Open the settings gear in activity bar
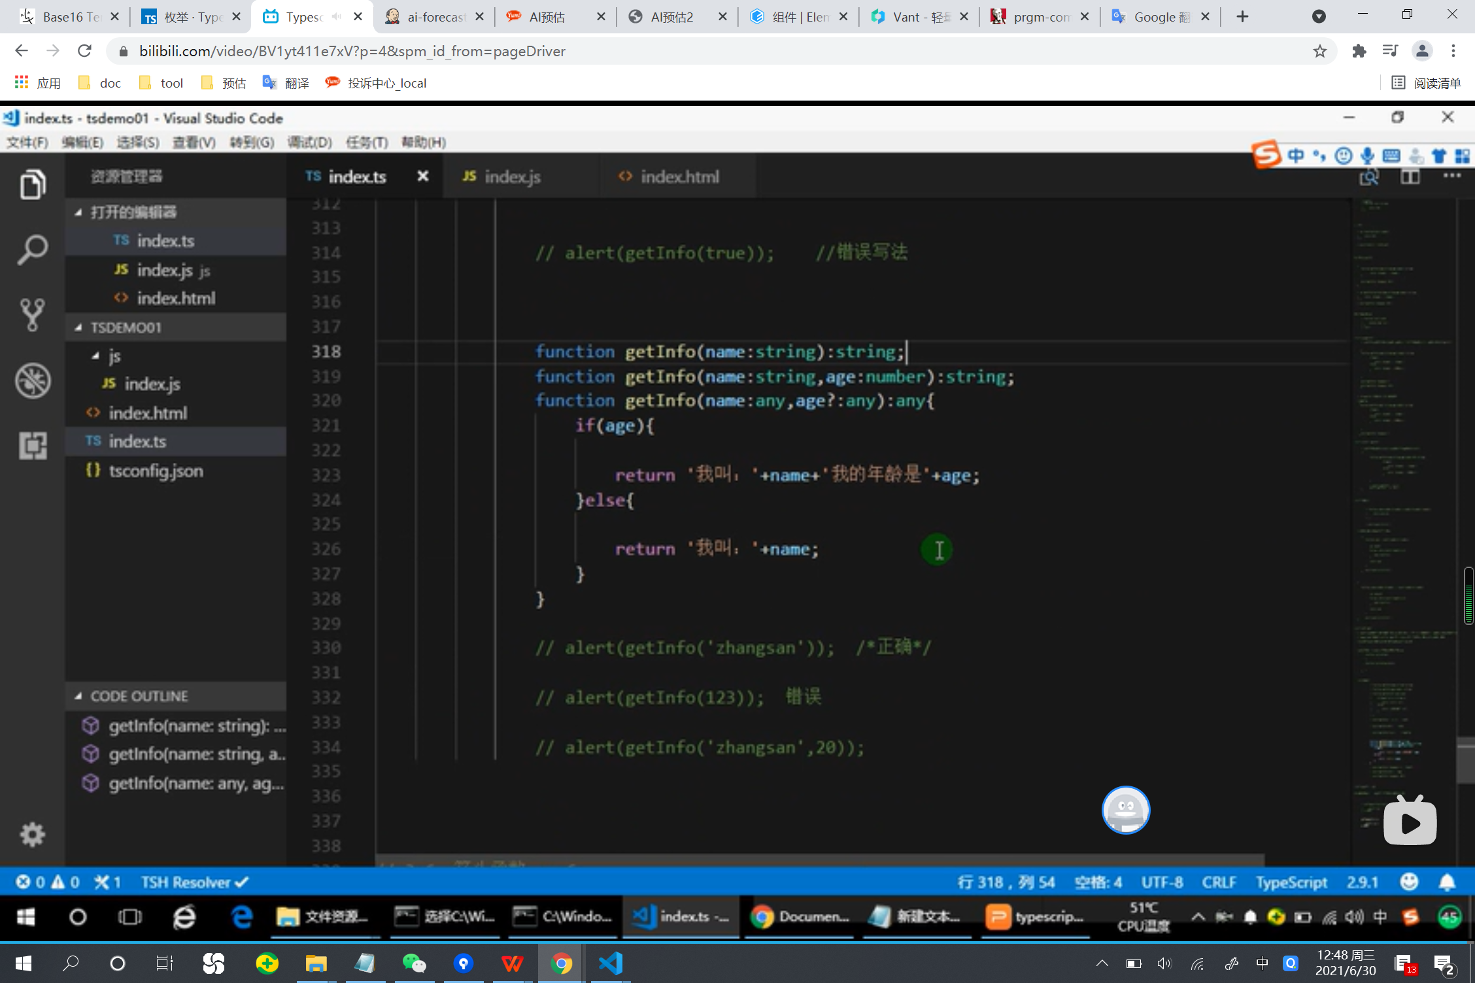The height and width of the screenshot is (983, 1475). coord(32,835)
